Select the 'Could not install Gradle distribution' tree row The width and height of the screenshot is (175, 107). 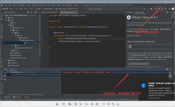(34, 74)
